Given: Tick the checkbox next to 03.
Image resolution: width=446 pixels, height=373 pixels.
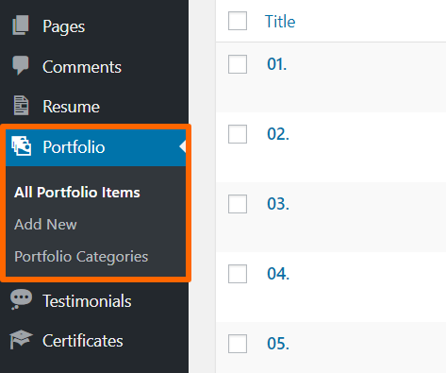Looking at the screenshot, I should [238, 204].
